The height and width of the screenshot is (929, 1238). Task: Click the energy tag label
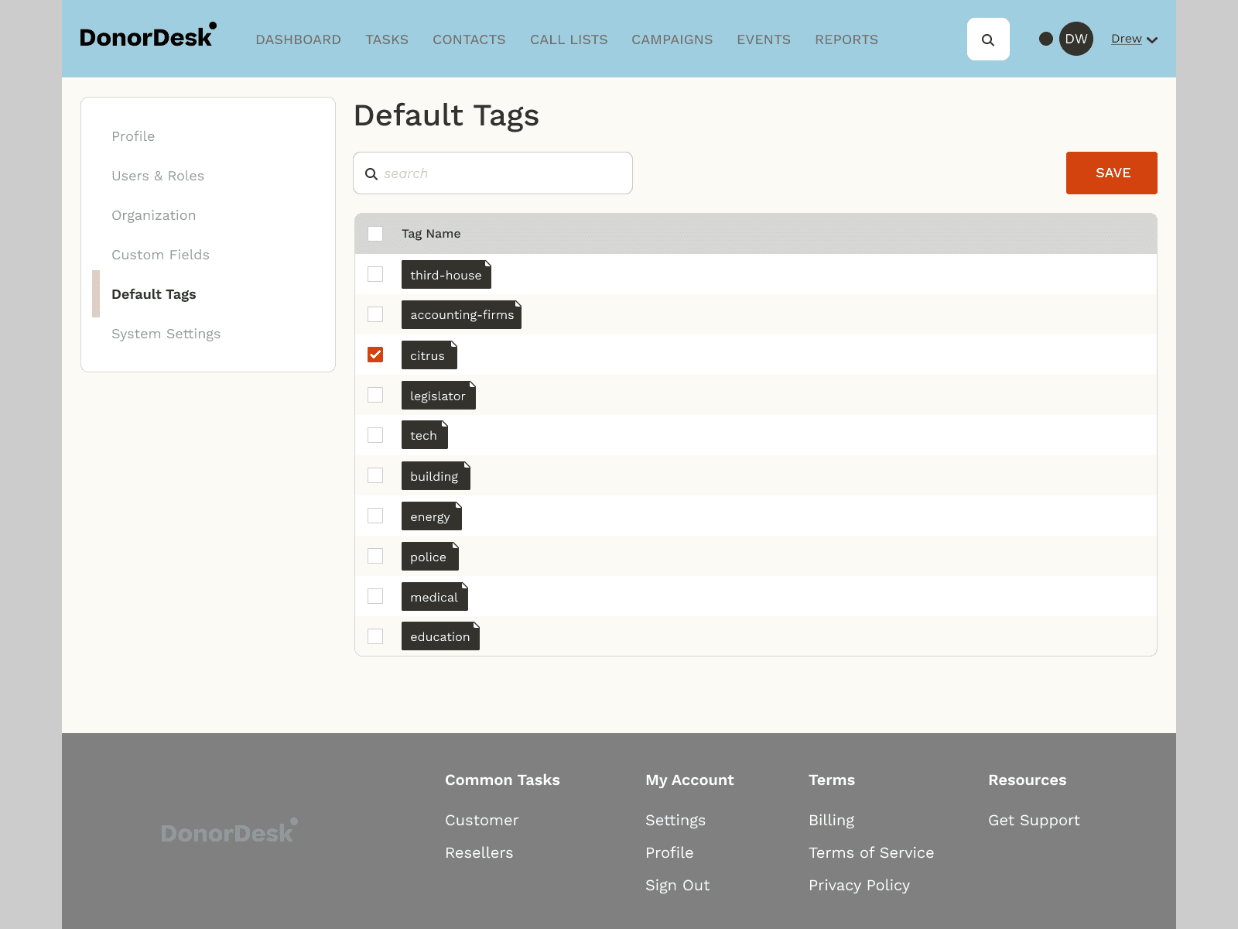pos(432,516)
